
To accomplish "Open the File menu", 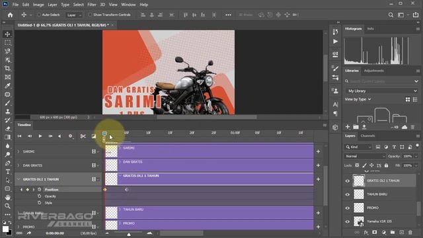I will [x=15, y=5].
